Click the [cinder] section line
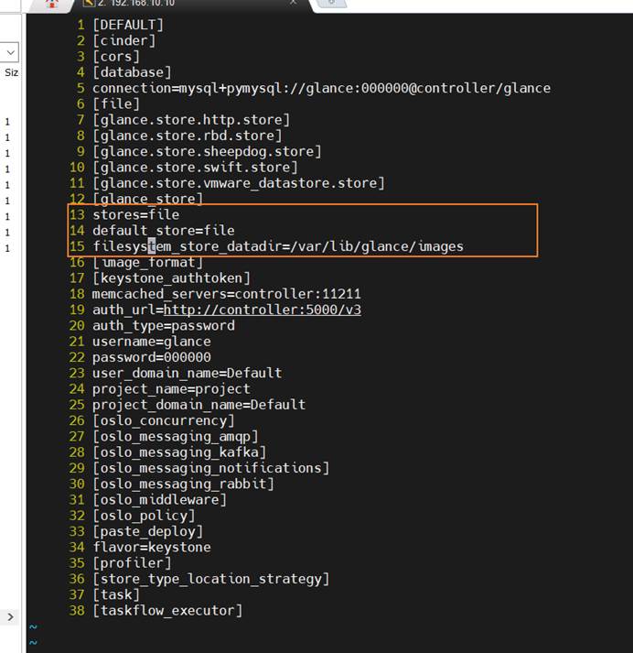Image resolution: width=633 pixels, height=653 pixels. 123,41
